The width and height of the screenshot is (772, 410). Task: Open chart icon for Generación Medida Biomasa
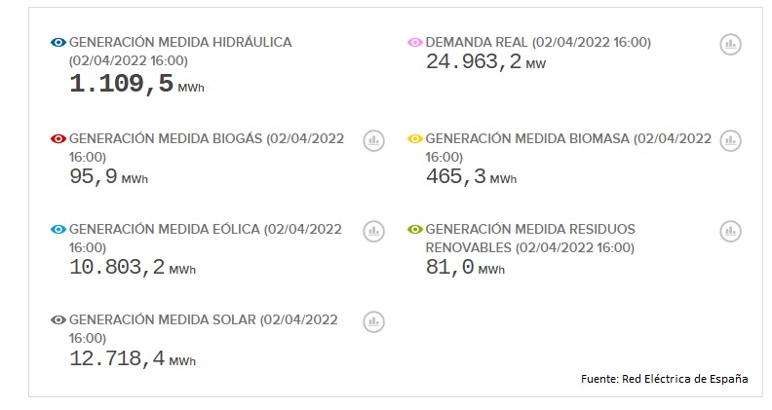click(x=731, y=141)
